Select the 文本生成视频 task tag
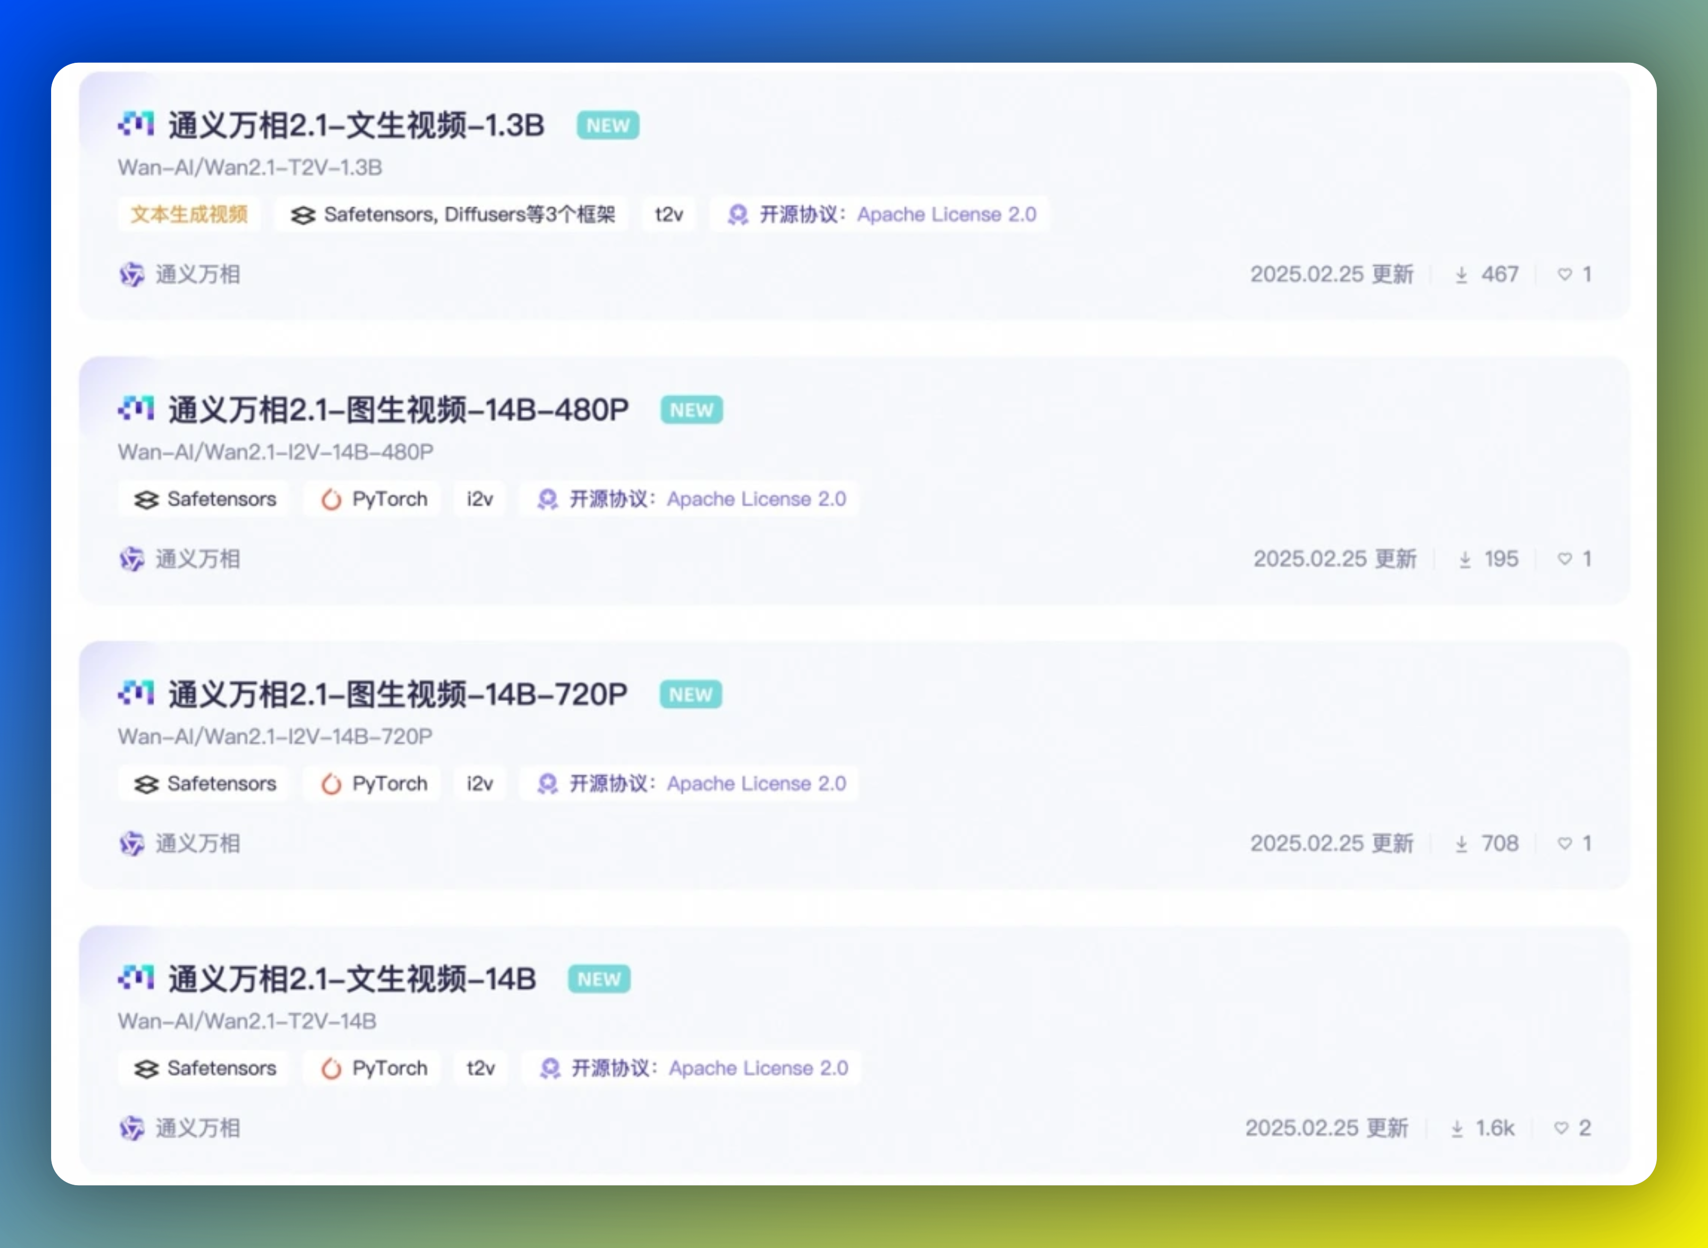Screen dimensions: 1708x1248 [189, 214]
